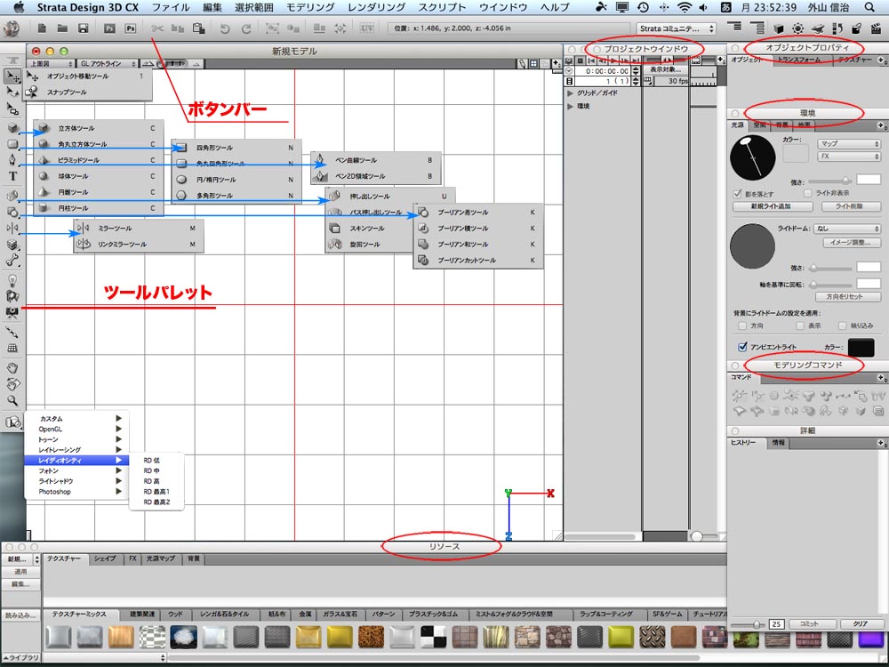889x667 pixels.
Task: Open a file with the folder icon
Action: (62, 28)
